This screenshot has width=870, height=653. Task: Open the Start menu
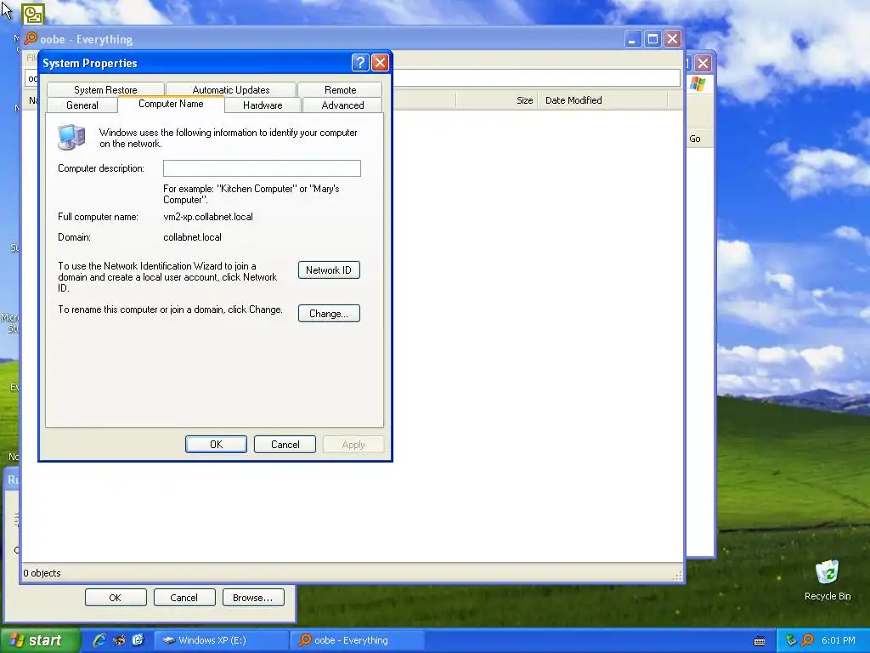(x=40, y=640)
